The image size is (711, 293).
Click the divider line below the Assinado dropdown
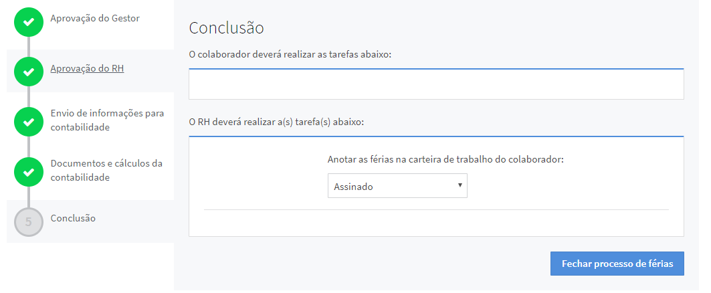pos(436,209)
